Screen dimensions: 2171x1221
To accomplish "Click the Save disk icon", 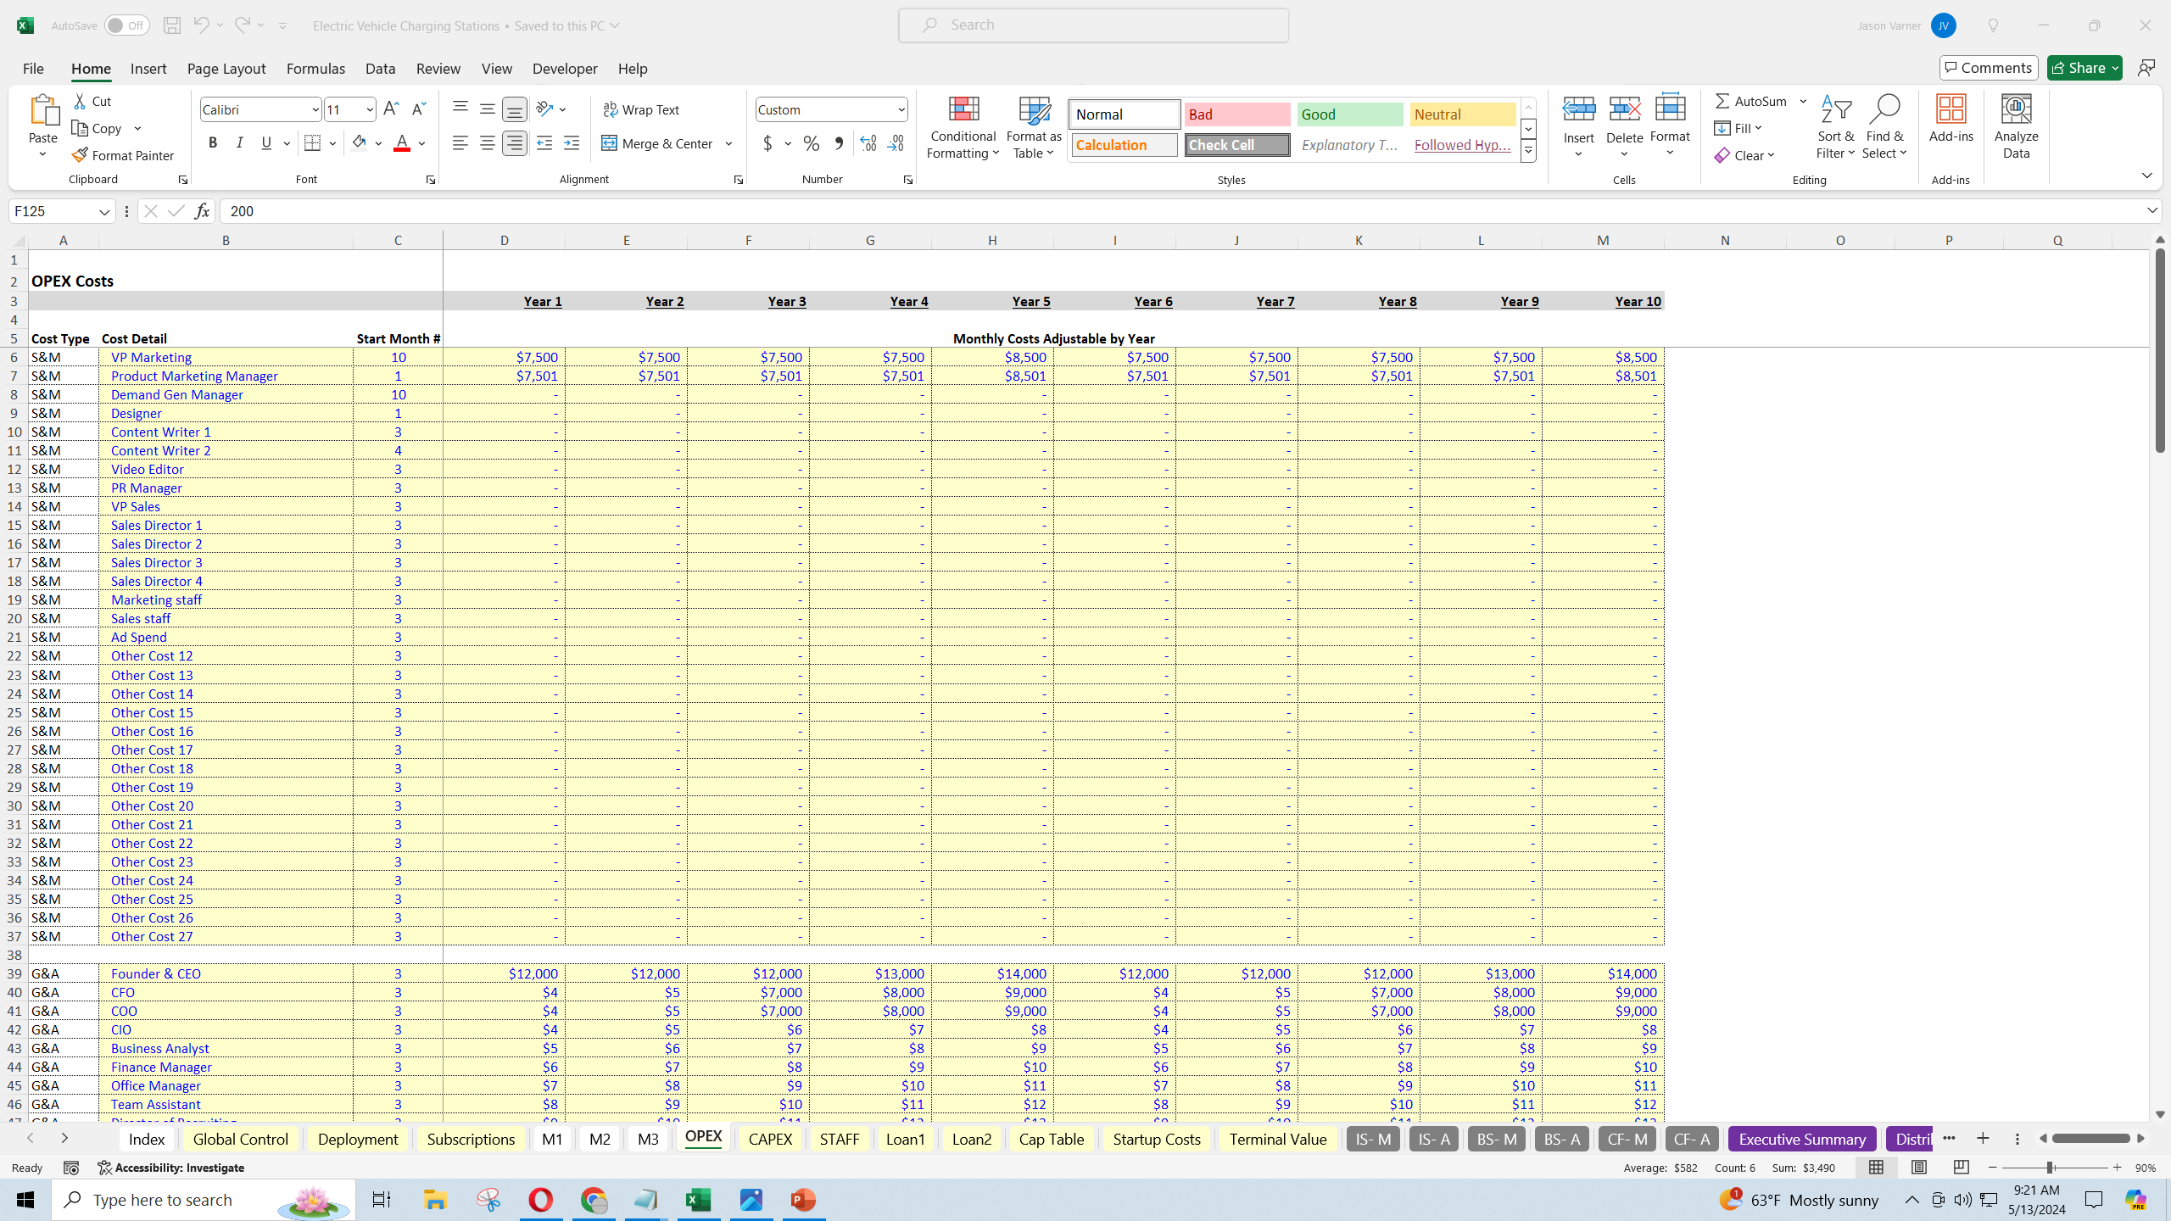I will 172,25.
